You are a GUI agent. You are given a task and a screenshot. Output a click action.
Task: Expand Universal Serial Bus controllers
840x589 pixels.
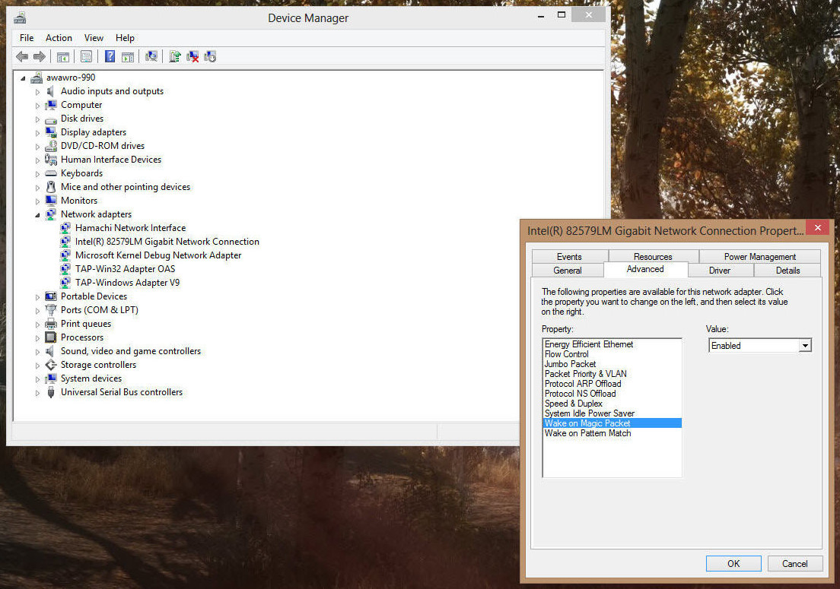(x=37, y=393)
